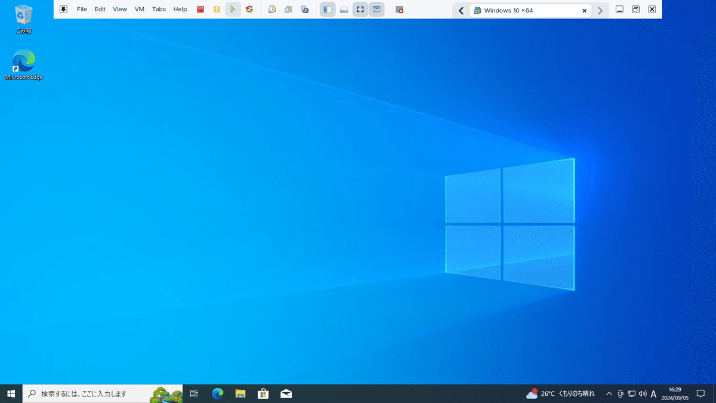716x403 pixels.
Task: Open Microsoft Store from the taskbar
Action: pyautogui.click(x=263, y=393)
